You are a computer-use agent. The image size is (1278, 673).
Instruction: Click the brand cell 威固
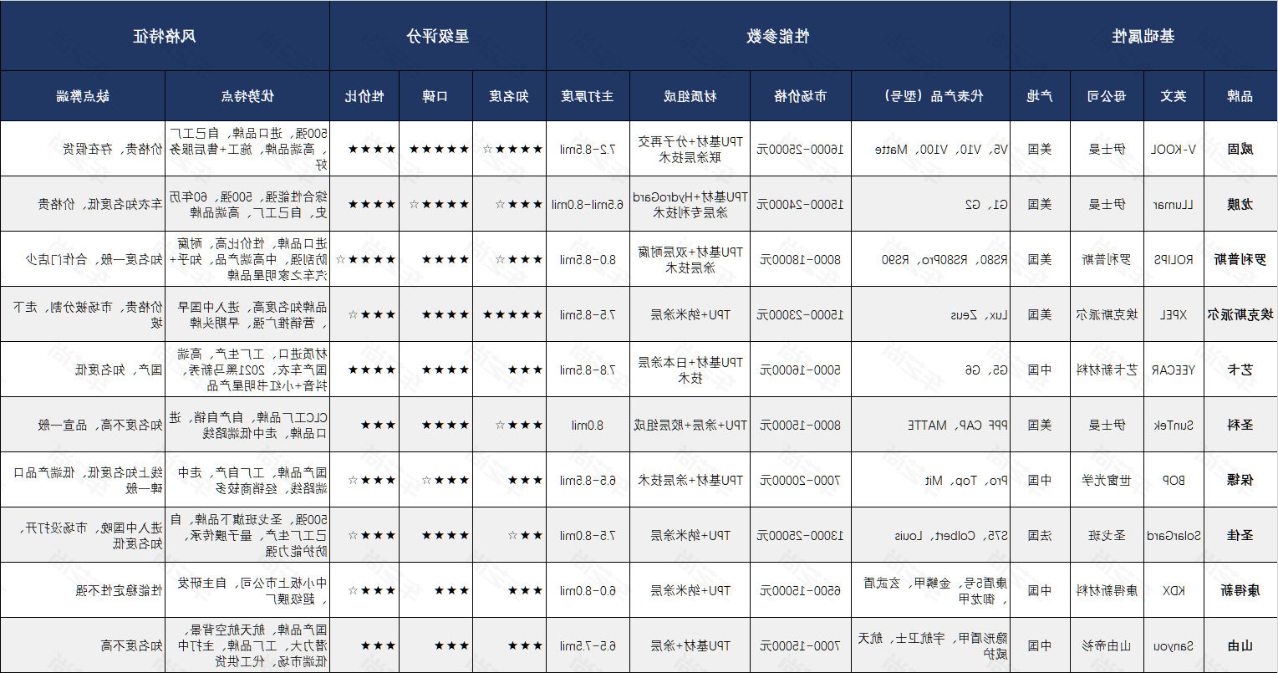pyautogui.click(x=1240, y=149)
